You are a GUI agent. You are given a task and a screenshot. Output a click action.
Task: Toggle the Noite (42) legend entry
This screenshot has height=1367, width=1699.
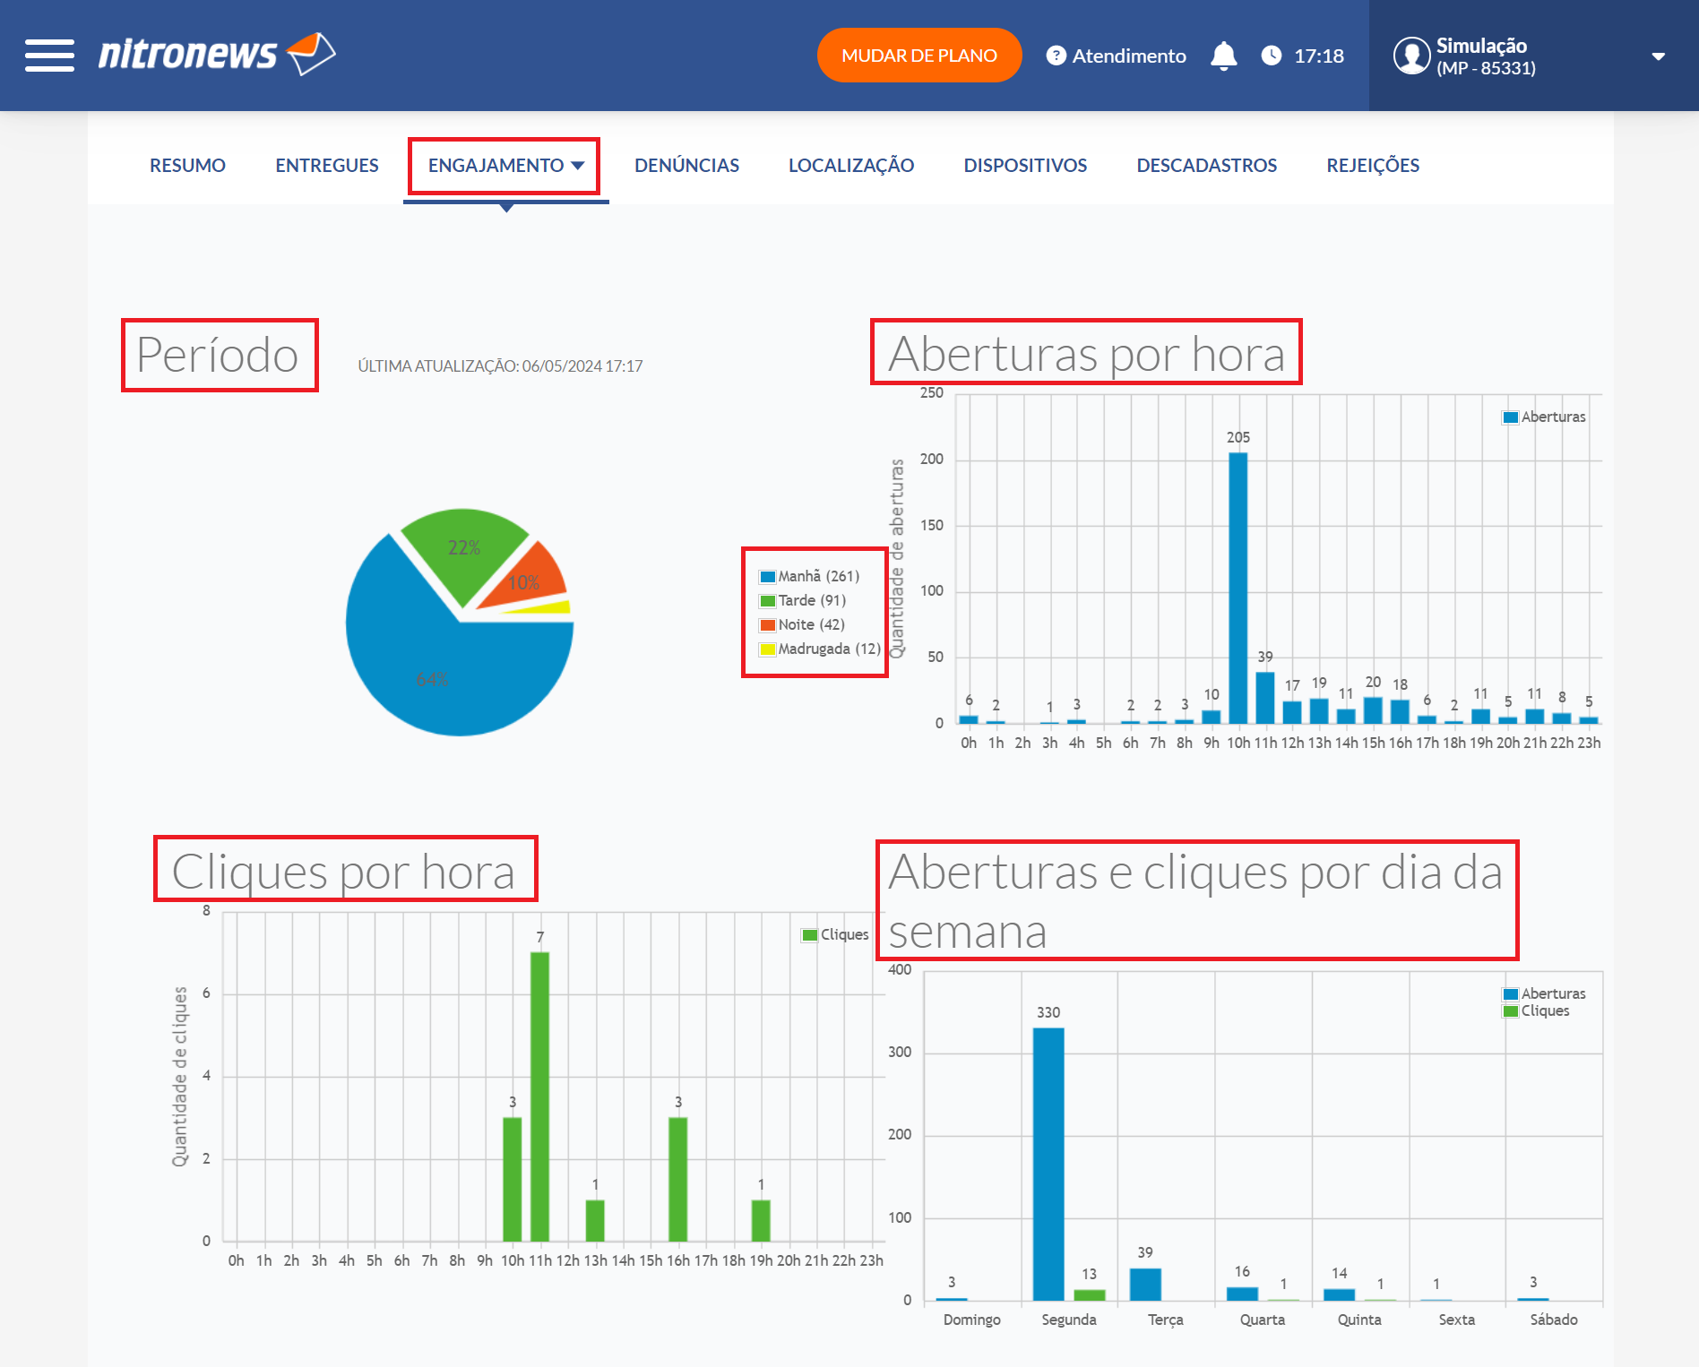tap(802, 624)
